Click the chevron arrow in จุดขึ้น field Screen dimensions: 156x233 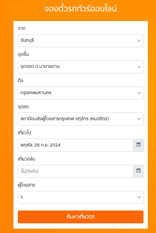(139, 67)
